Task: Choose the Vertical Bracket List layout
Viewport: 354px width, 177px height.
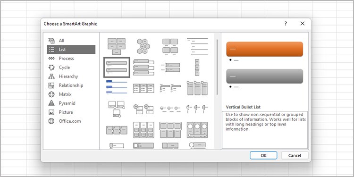Action: (x=170, y=67)
